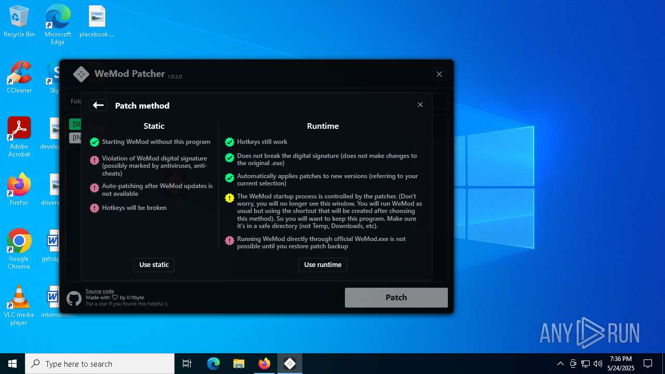The height and width of the screenshot is (374, 665).
Task: Launch Edge from the taskbar
Action: pos(214,364)
